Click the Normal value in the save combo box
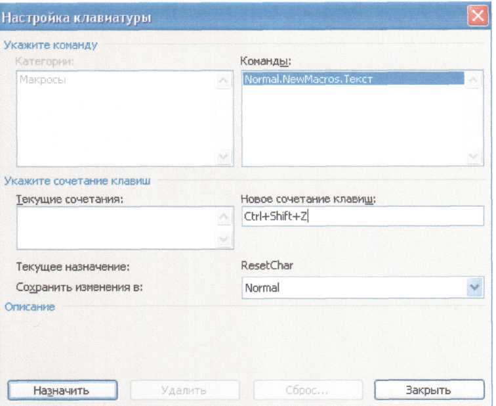496x406 pixels. (262, 288)
